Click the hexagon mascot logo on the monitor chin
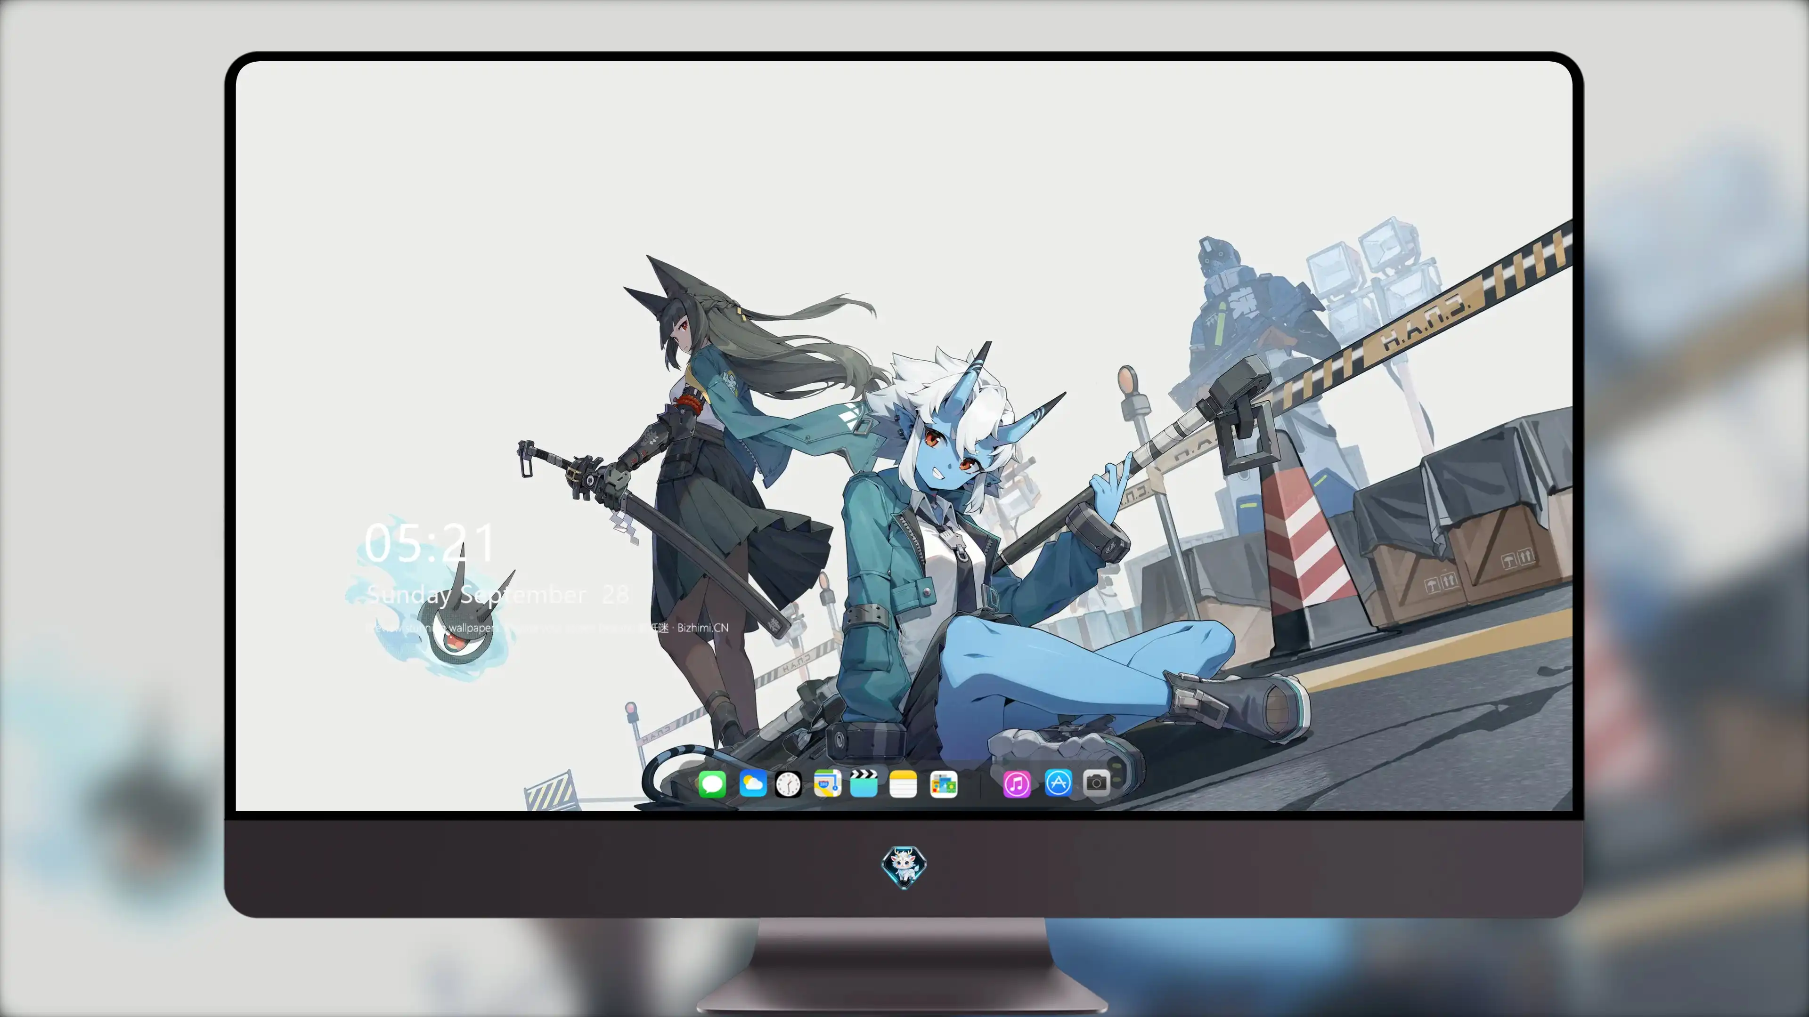The height and width of the screenshot is (1017, 1809). [904, 867]
